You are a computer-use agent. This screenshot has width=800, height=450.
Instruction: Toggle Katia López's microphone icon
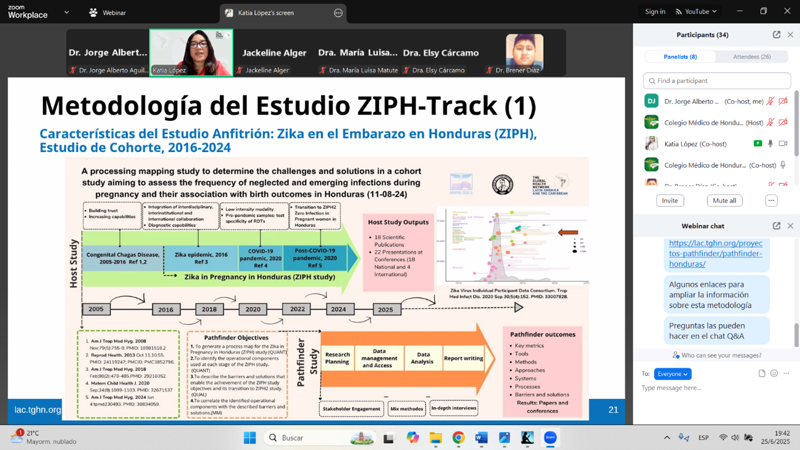770,144
